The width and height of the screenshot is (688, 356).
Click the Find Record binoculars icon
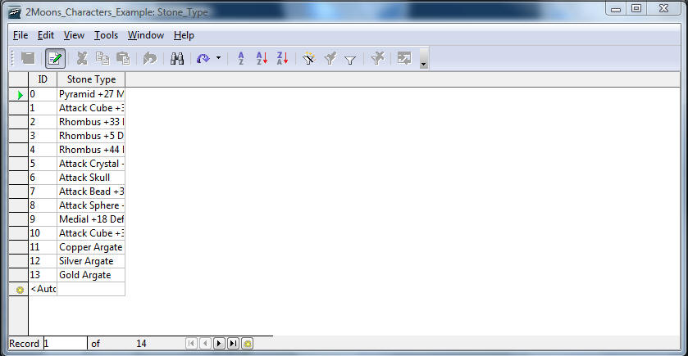point(176,59)
